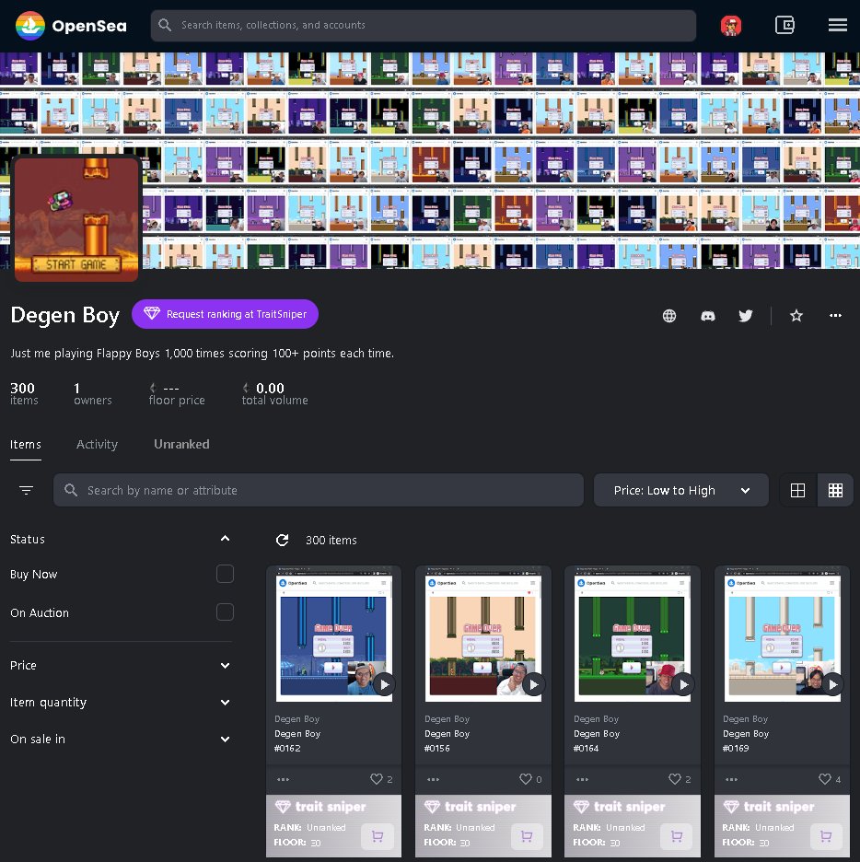
Task: Click trait sniper cart for #0164
Action: (677, 836)
